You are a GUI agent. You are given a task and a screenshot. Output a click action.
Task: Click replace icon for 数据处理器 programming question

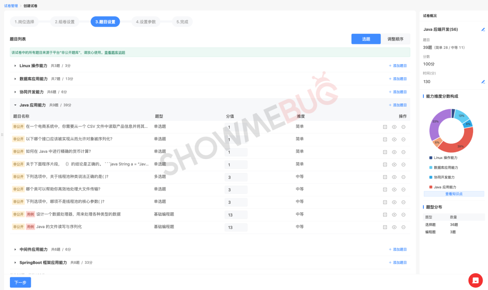[x=385, y=215]
